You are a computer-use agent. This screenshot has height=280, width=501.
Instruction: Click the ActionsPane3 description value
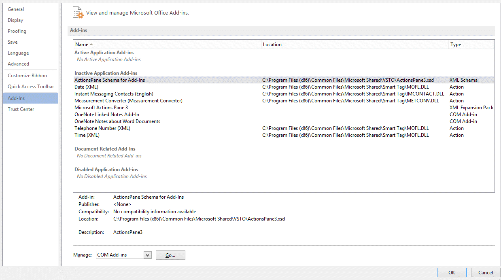[128, 232]
